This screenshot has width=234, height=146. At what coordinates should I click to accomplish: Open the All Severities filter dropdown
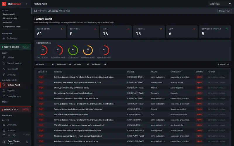[x=63, y=65]
